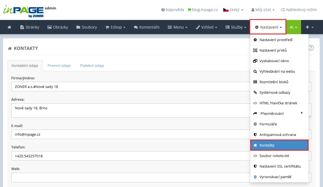The width and height of the screenshot is (323, 187).
Task: Expand the Můj účet account menu
Action: coord(263,10)
